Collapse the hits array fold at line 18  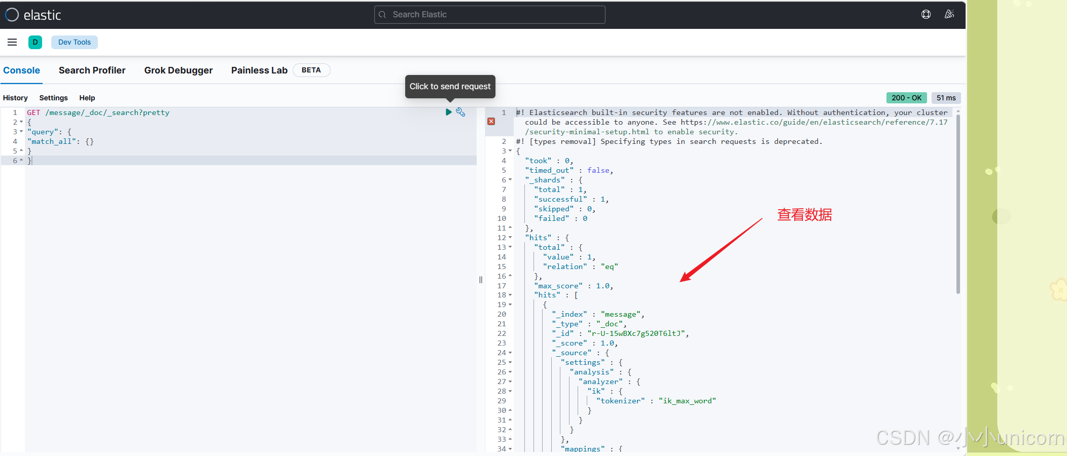click(510, 295)
